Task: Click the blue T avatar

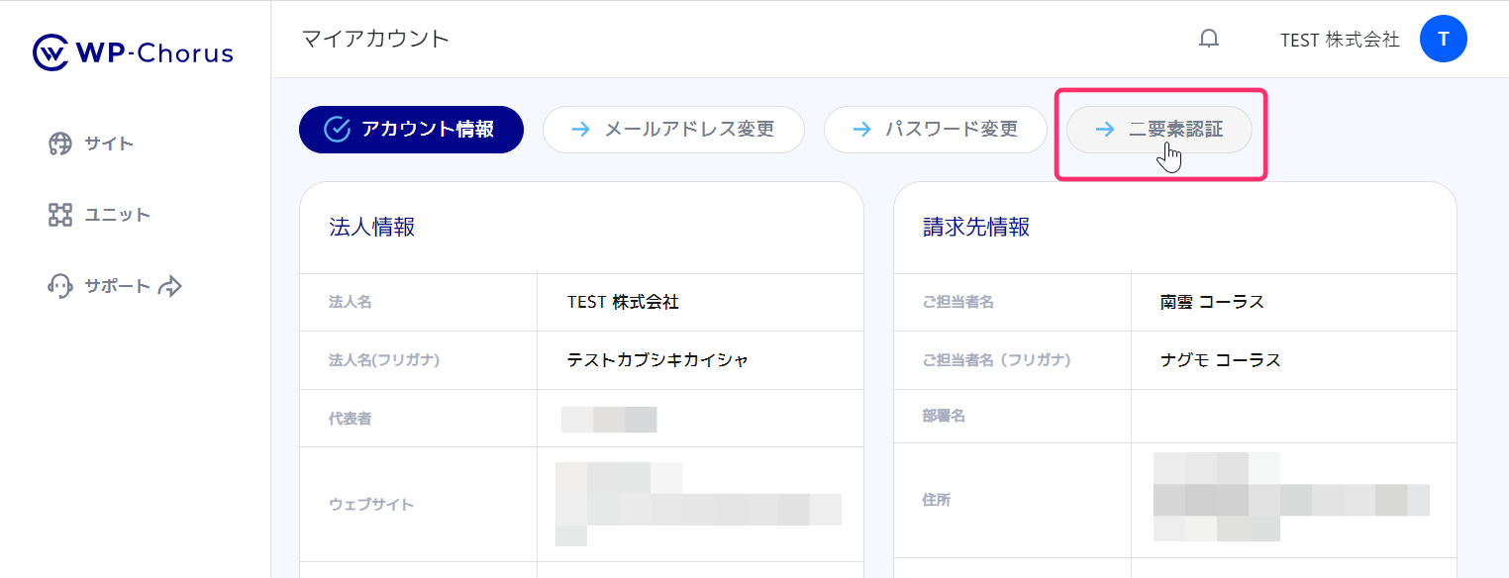Action: click(x=1443, y=39)
